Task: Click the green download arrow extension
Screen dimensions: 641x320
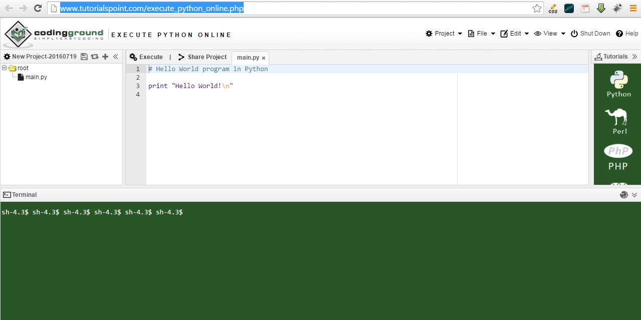Action: [601, 8]
